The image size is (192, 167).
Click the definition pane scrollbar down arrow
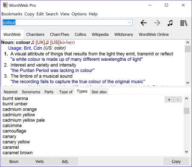(188, 82)
